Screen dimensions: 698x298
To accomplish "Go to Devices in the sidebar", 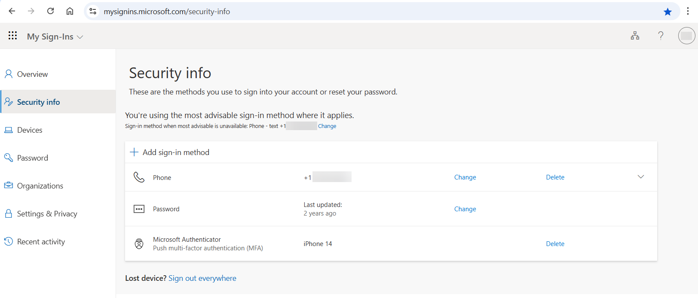I will pyautogui.click(x=58, y=130).
